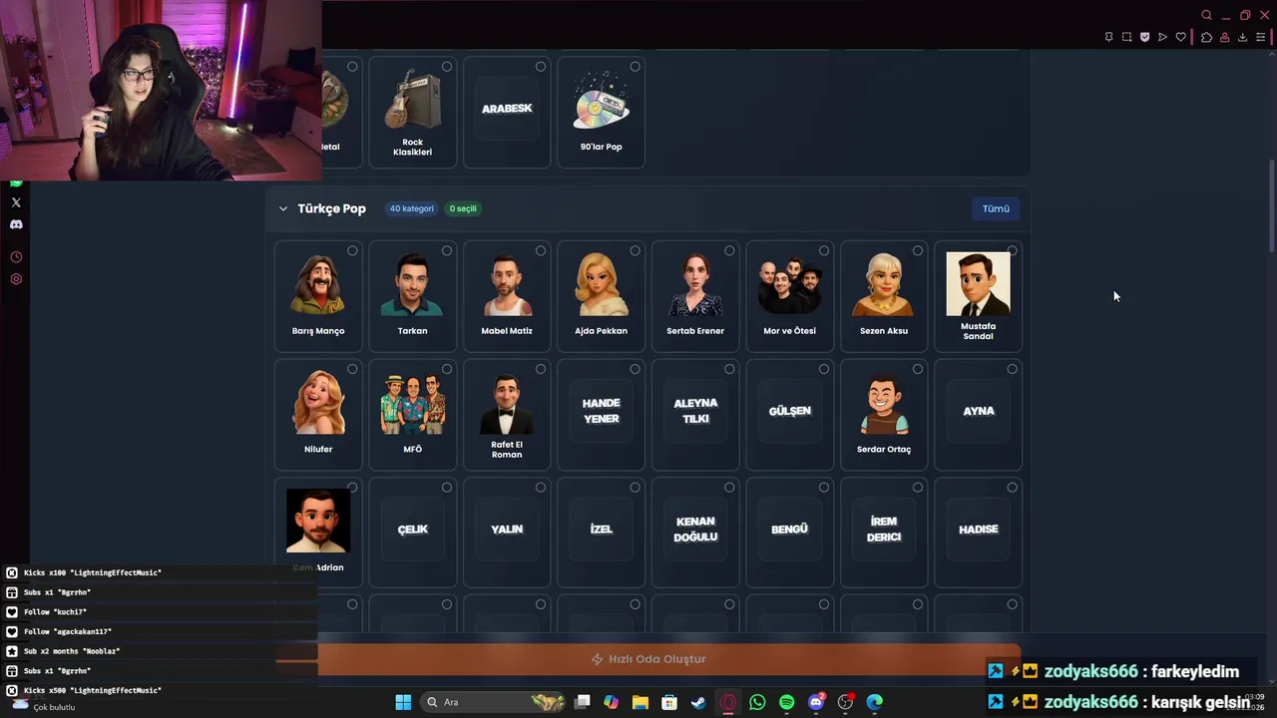Choose the BENGÜ card
This screenshot has height=718, width=1277.
pos(789,533)
